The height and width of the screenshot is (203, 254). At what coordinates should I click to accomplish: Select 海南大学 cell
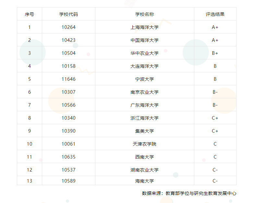144,181
